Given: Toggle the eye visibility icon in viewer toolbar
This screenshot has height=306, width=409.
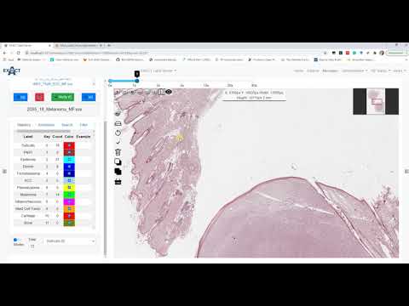Looking at the screenshot, I should point(169,92).
